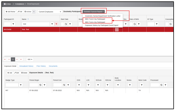The height and width of the screenshot is (110, 175).
Task: Open the Period Begin calendar picker
Action: coord(40,85)
